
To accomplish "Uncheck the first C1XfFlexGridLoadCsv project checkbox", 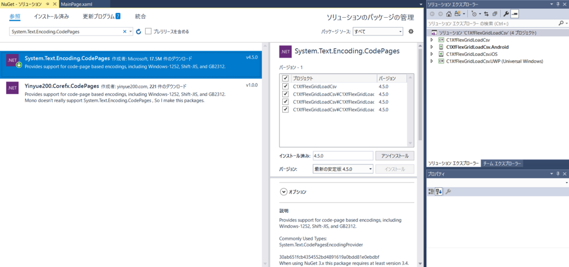I will (x=286, y=86).
